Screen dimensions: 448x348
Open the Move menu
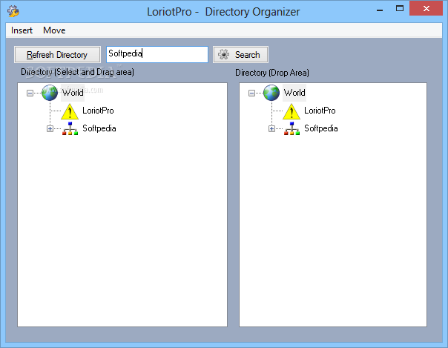pos(54,30)
